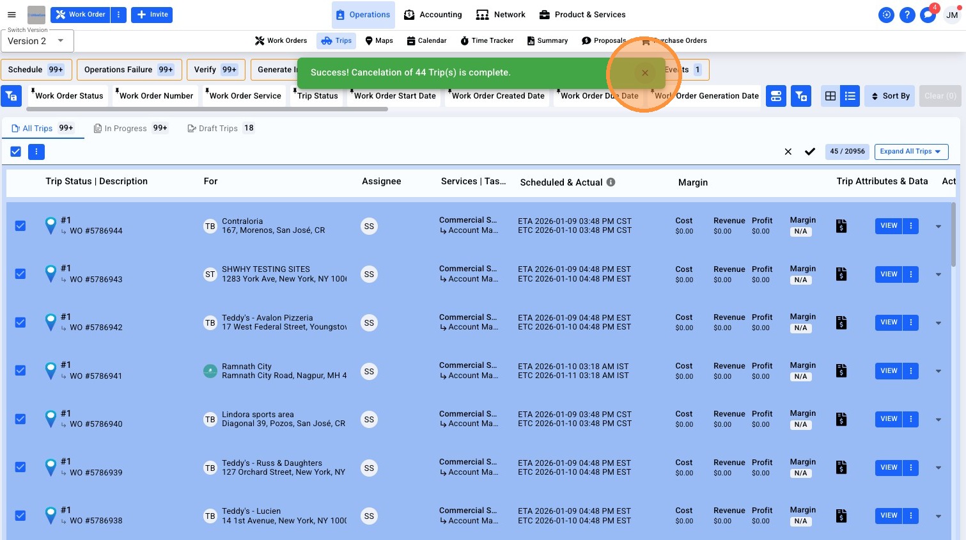
Task: Click the circular download icon in top bar
Action: tap(886, 15)
